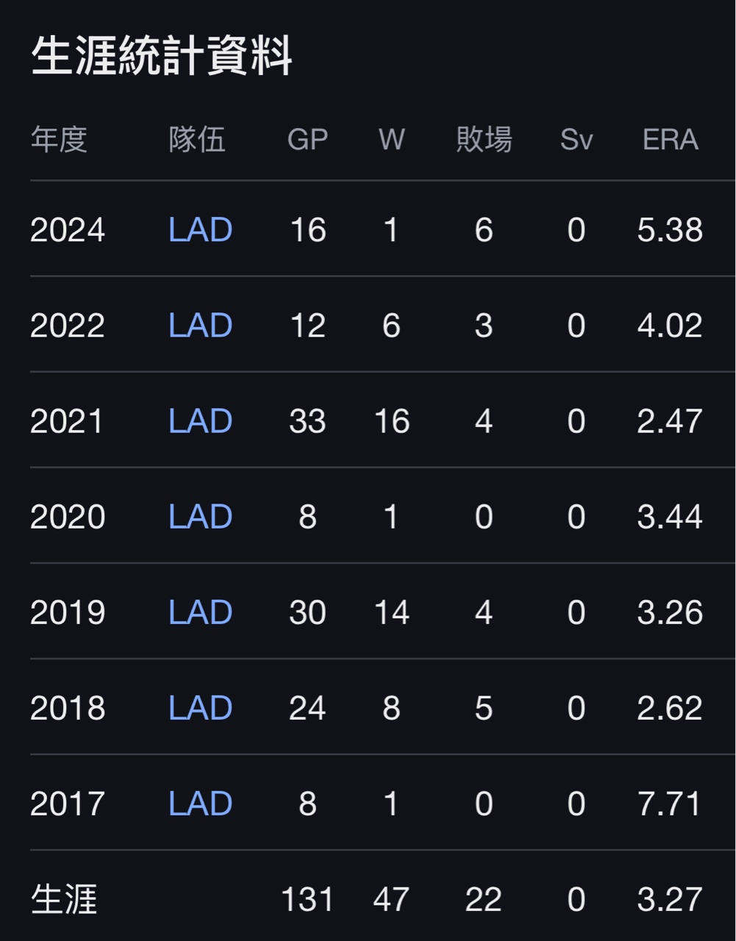Tap the 敗場 column header
This screenshot has width=736, height=941.
coord(483,139)
